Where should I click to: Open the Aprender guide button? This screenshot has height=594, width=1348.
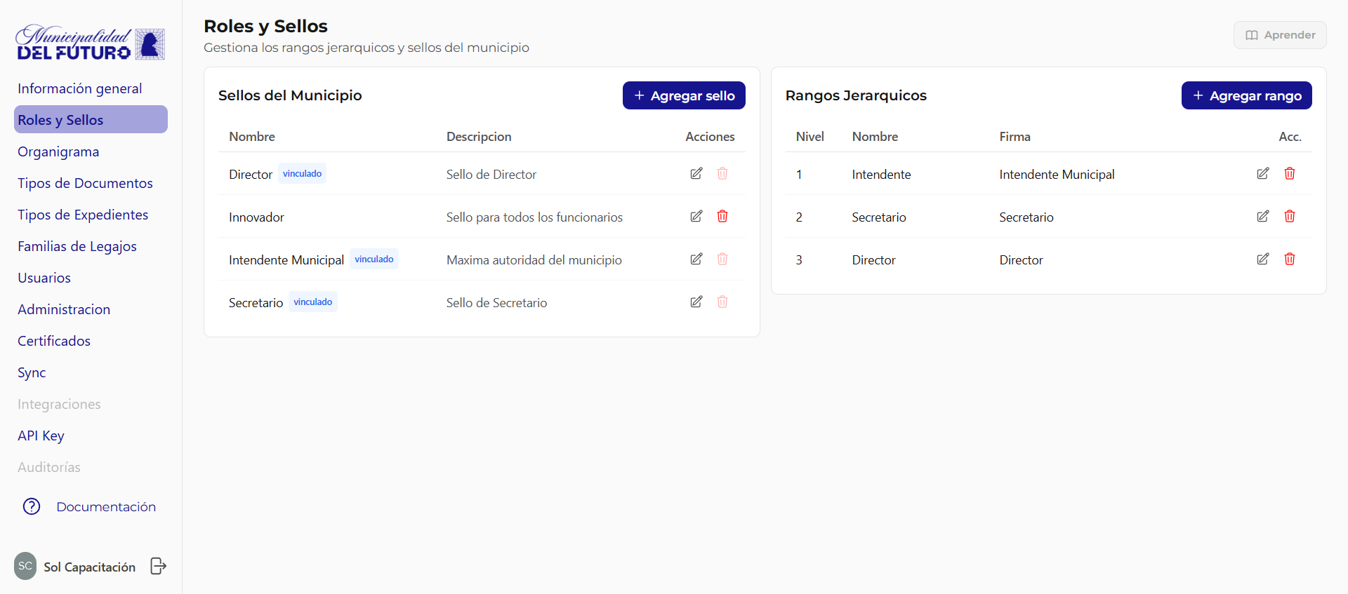click(1279, 35)
